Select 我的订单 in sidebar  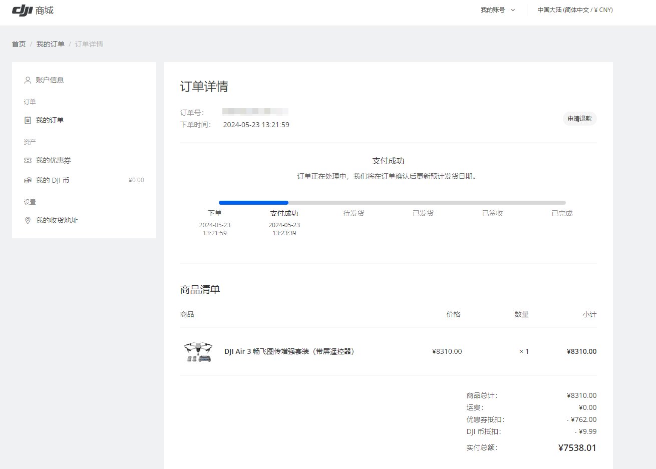click(50, 120)
